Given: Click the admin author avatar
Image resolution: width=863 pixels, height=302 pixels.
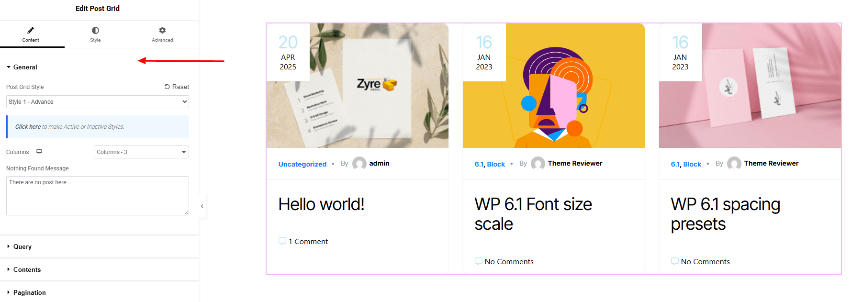Looking at the screenshot, I should [x=359, y=164].
